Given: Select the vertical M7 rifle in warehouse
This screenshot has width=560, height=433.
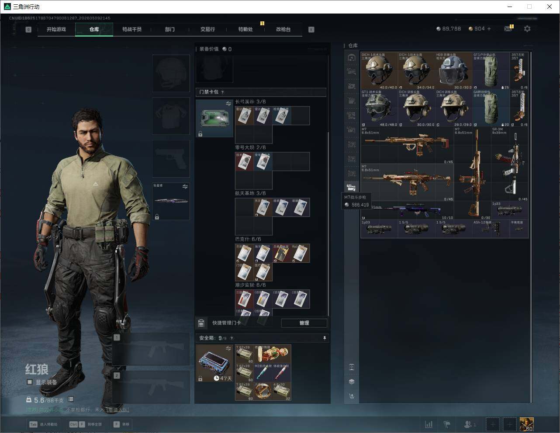Looking at the screenshot, I should [473, 173].
